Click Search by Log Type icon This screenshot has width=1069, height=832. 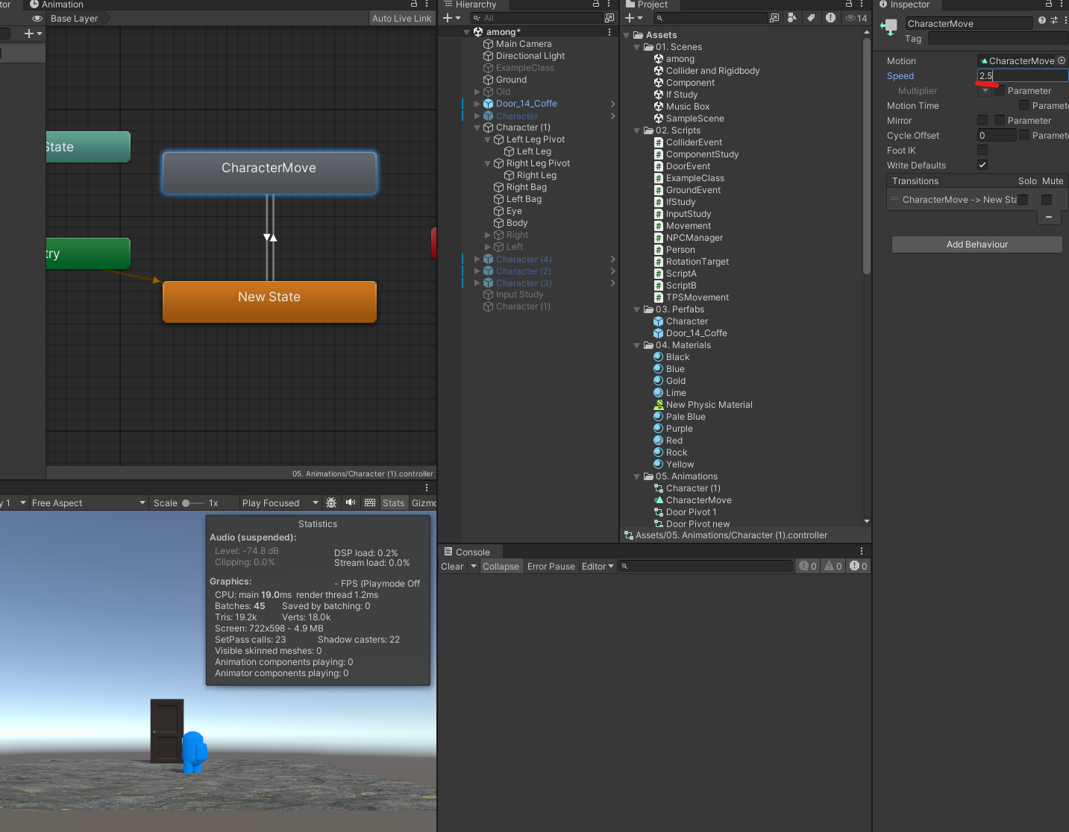tap(830, 18)
